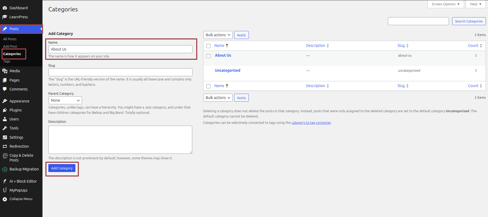Open the top Bulk actions dropdown

(x=218, y=35)
